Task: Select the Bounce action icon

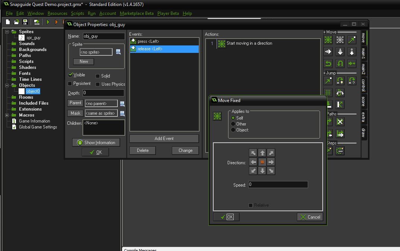Action: [x=340, y=105]
